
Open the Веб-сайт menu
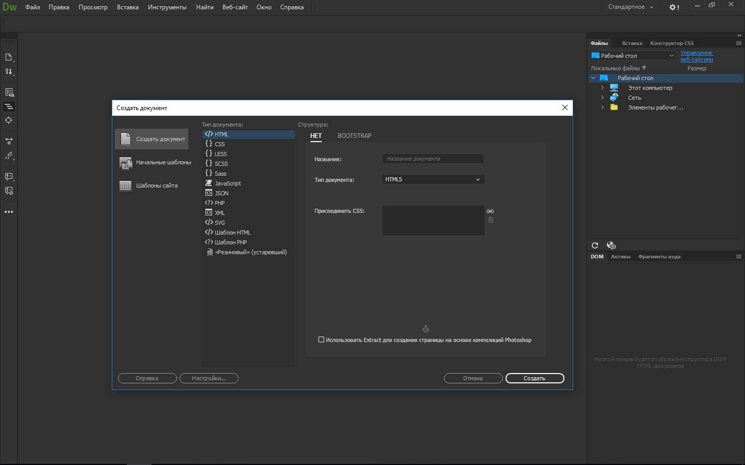235,7
